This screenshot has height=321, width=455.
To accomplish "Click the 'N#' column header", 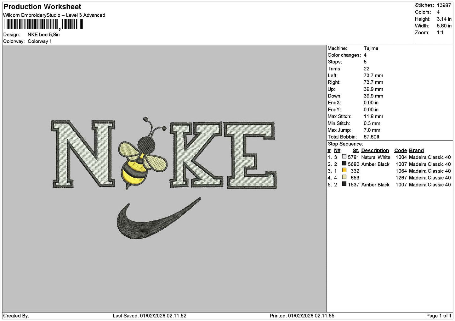I will (x=337, y=150).
